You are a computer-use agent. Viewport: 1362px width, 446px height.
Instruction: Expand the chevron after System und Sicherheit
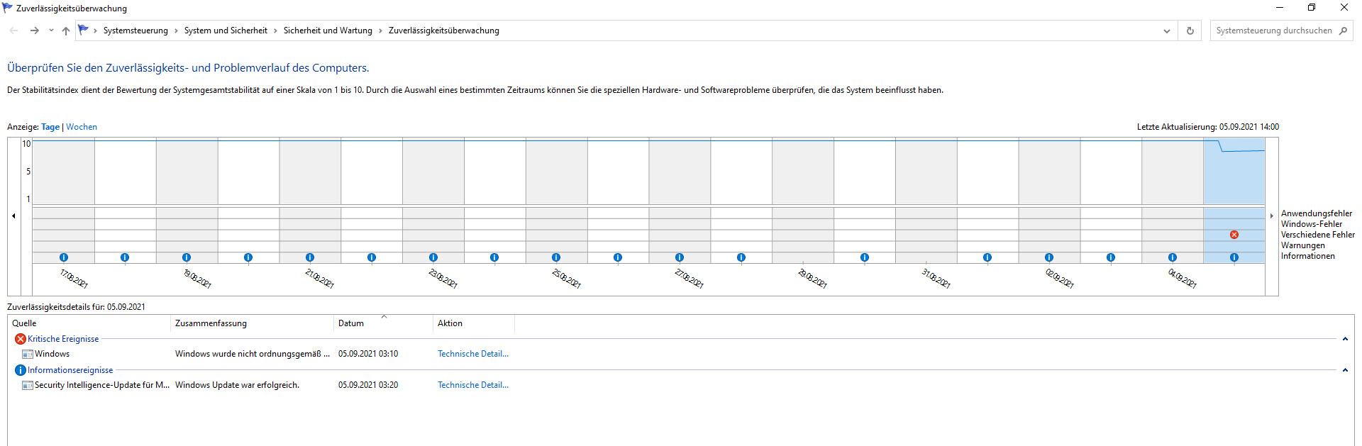(x=276, y=30)
